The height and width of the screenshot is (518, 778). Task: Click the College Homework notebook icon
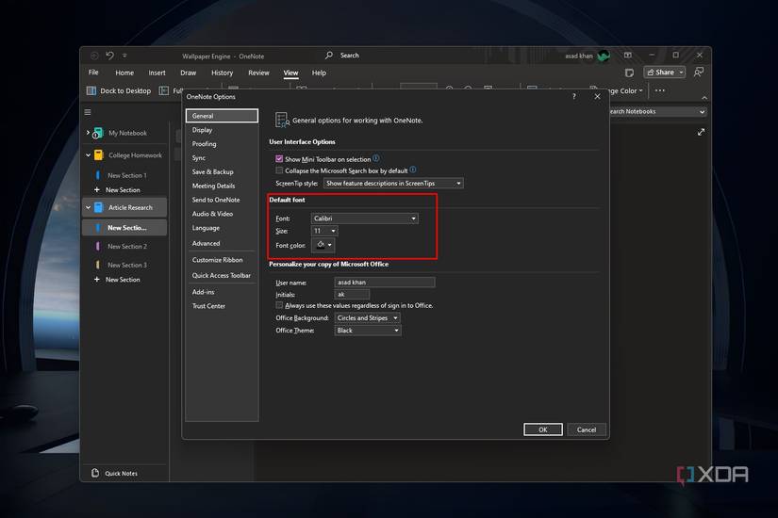pyautogui.click(x=98, y=155)
